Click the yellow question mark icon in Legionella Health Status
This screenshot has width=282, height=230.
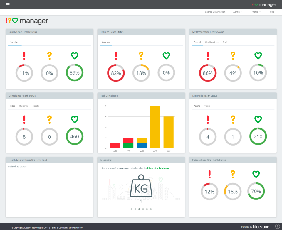(233, 119)
